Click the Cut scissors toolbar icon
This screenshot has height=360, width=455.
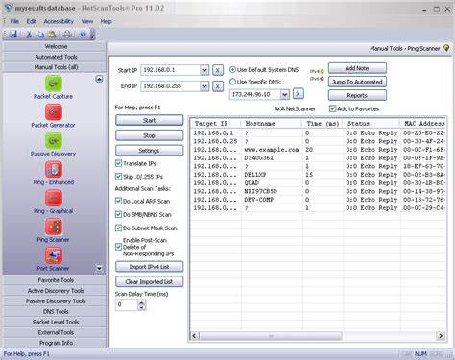(29, 35)
